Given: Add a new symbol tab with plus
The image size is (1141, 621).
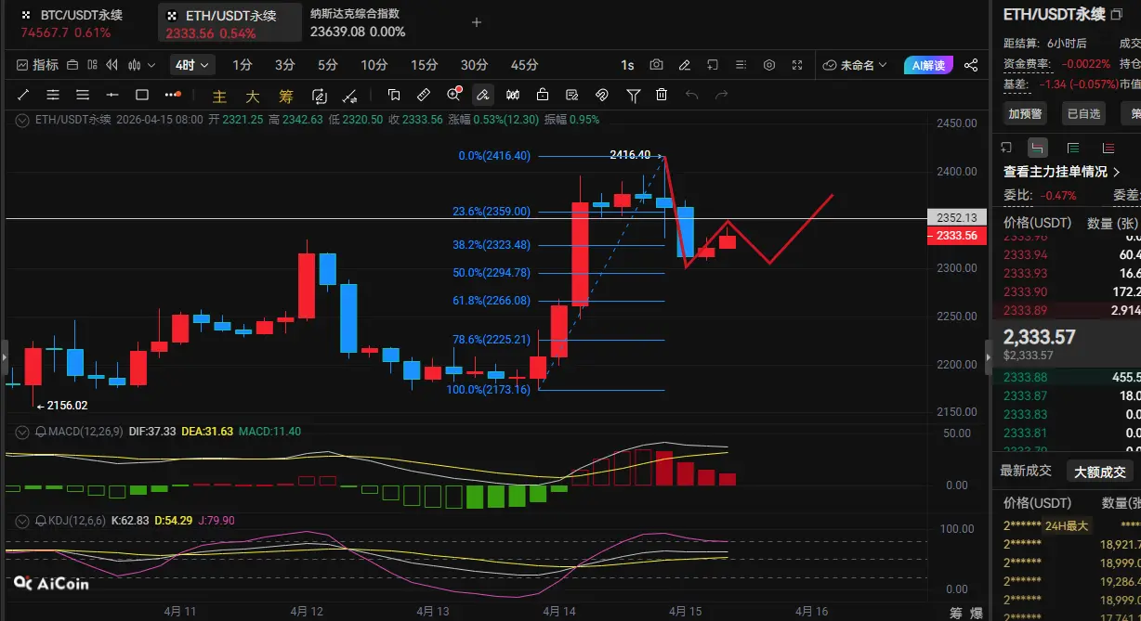Looking at the screenshot, I should pyautogui.click(x=477, y=22).
